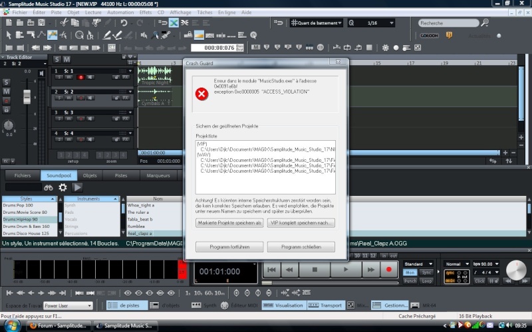The width and height of the screenshot is (532, 332).
Task: Open the Power User workspace dropdown
Action: 68,305
